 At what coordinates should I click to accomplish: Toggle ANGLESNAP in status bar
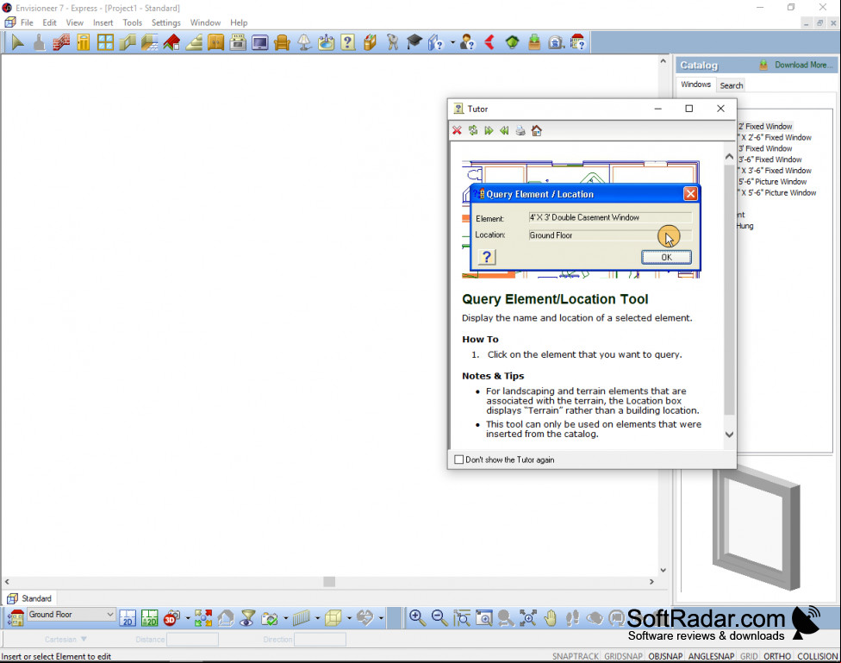pyautogui.click(x=711, y=656)
